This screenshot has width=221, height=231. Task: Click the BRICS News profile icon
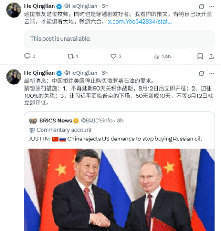(x=33, y=121)
